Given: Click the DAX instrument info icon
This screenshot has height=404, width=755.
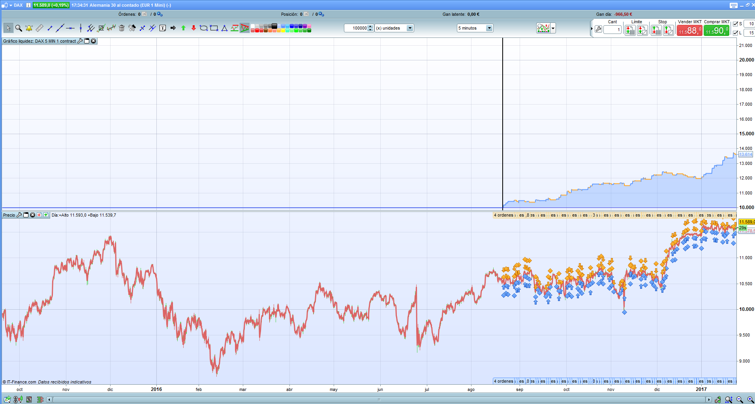Looking at the screenshot, I should pos(28,5).
